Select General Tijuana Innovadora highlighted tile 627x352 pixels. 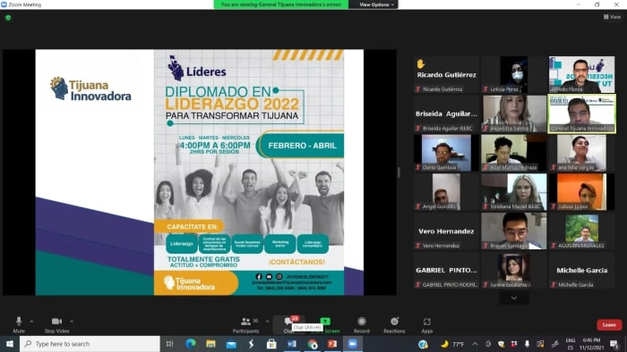[581, 113]
